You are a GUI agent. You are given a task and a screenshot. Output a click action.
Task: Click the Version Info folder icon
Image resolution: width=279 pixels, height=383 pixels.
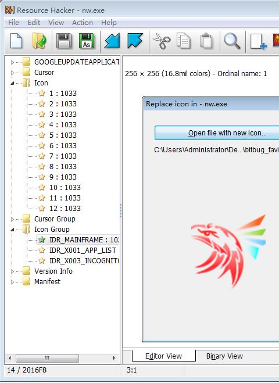tap(26, 271)
